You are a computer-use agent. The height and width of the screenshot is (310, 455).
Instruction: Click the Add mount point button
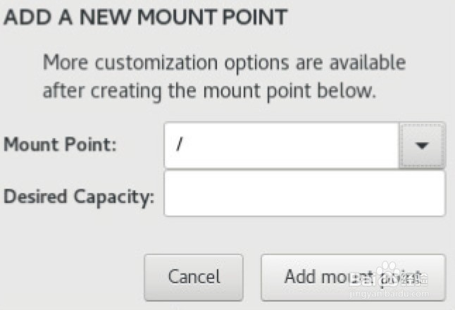353,277
